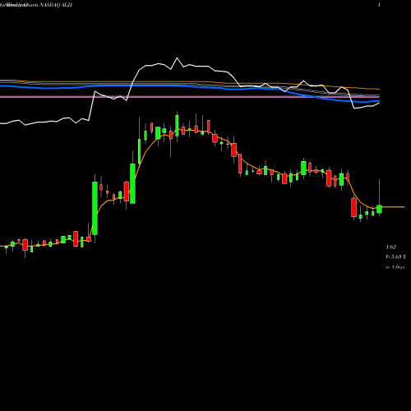Image resolution: width=411 pixels, height=411 pixels.
Task: Click the NASDAQ ALJJ ticker title
Action: pos(56,5)
